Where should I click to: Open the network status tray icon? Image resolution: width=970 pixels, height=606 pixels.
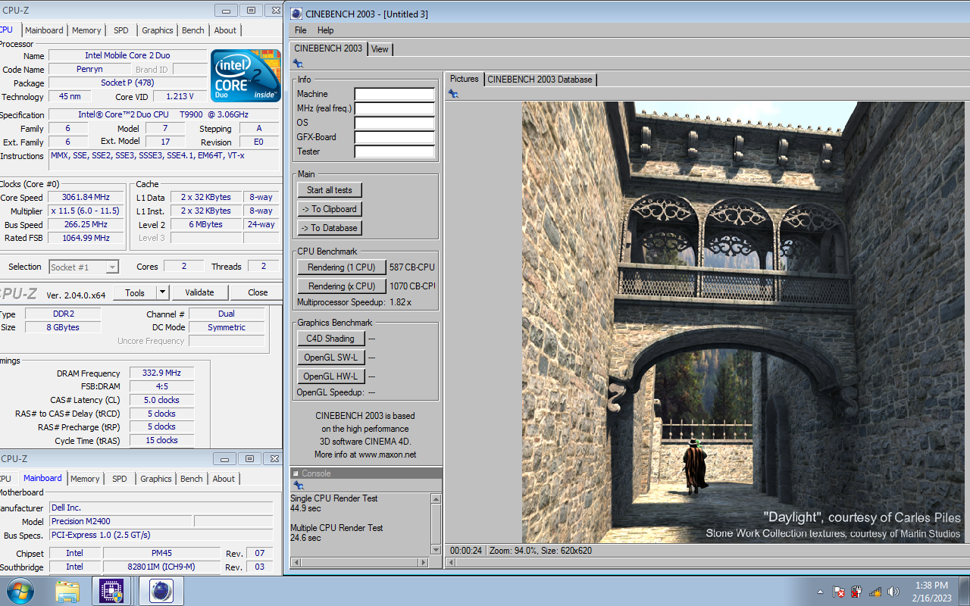(875, 592)
